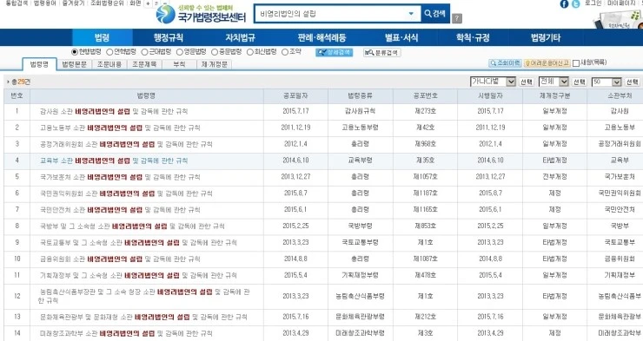
Task: Open 미래창조과학부 소관 비영리법인 규칙 link
Action: [x=126, y=333]
